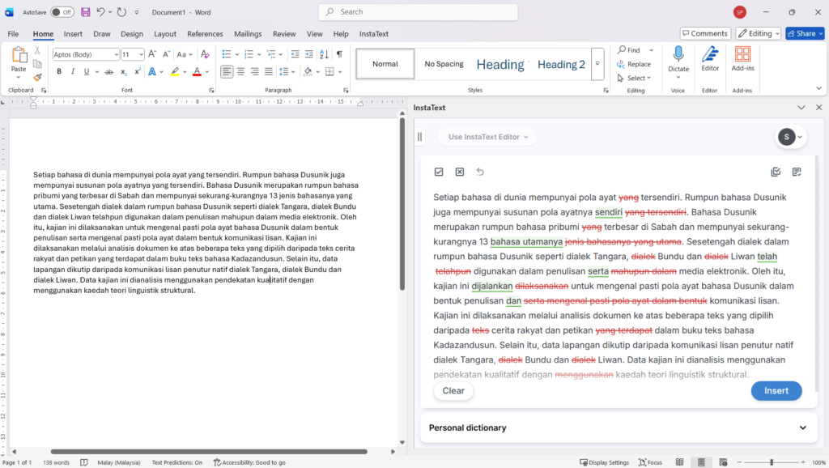Image resolution: width=829 pixels, height=468 pixels.
Task: Open the Add-ins button in ribbon
Action: tap(742, 59)
